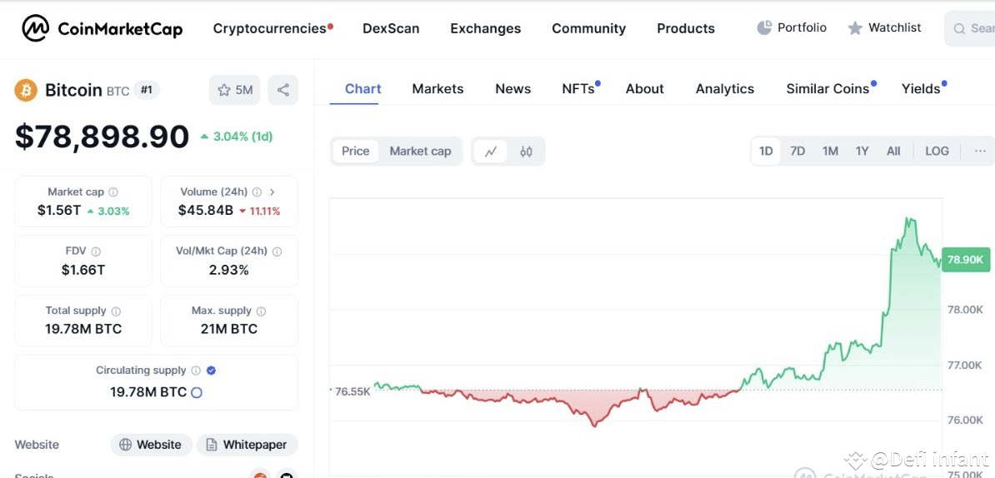Select the 1D time range
The width and height of the screenshot is (995, 478).
pos(766,152)
